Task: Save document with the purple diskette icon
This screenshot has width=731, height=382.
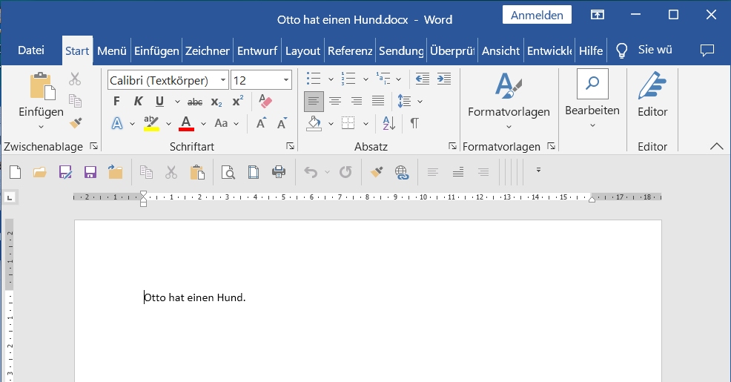Action: tap(90, 172)
